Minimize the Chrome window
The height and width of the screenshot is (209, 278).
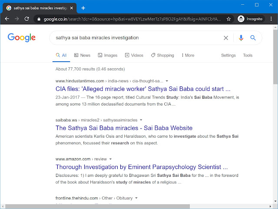[x=243, y=5]
